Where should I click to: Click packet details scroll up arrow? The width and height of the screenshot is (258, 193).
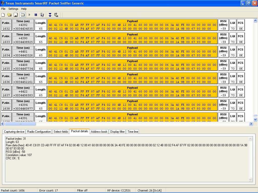pyautogui.click(x=250, y=139)
